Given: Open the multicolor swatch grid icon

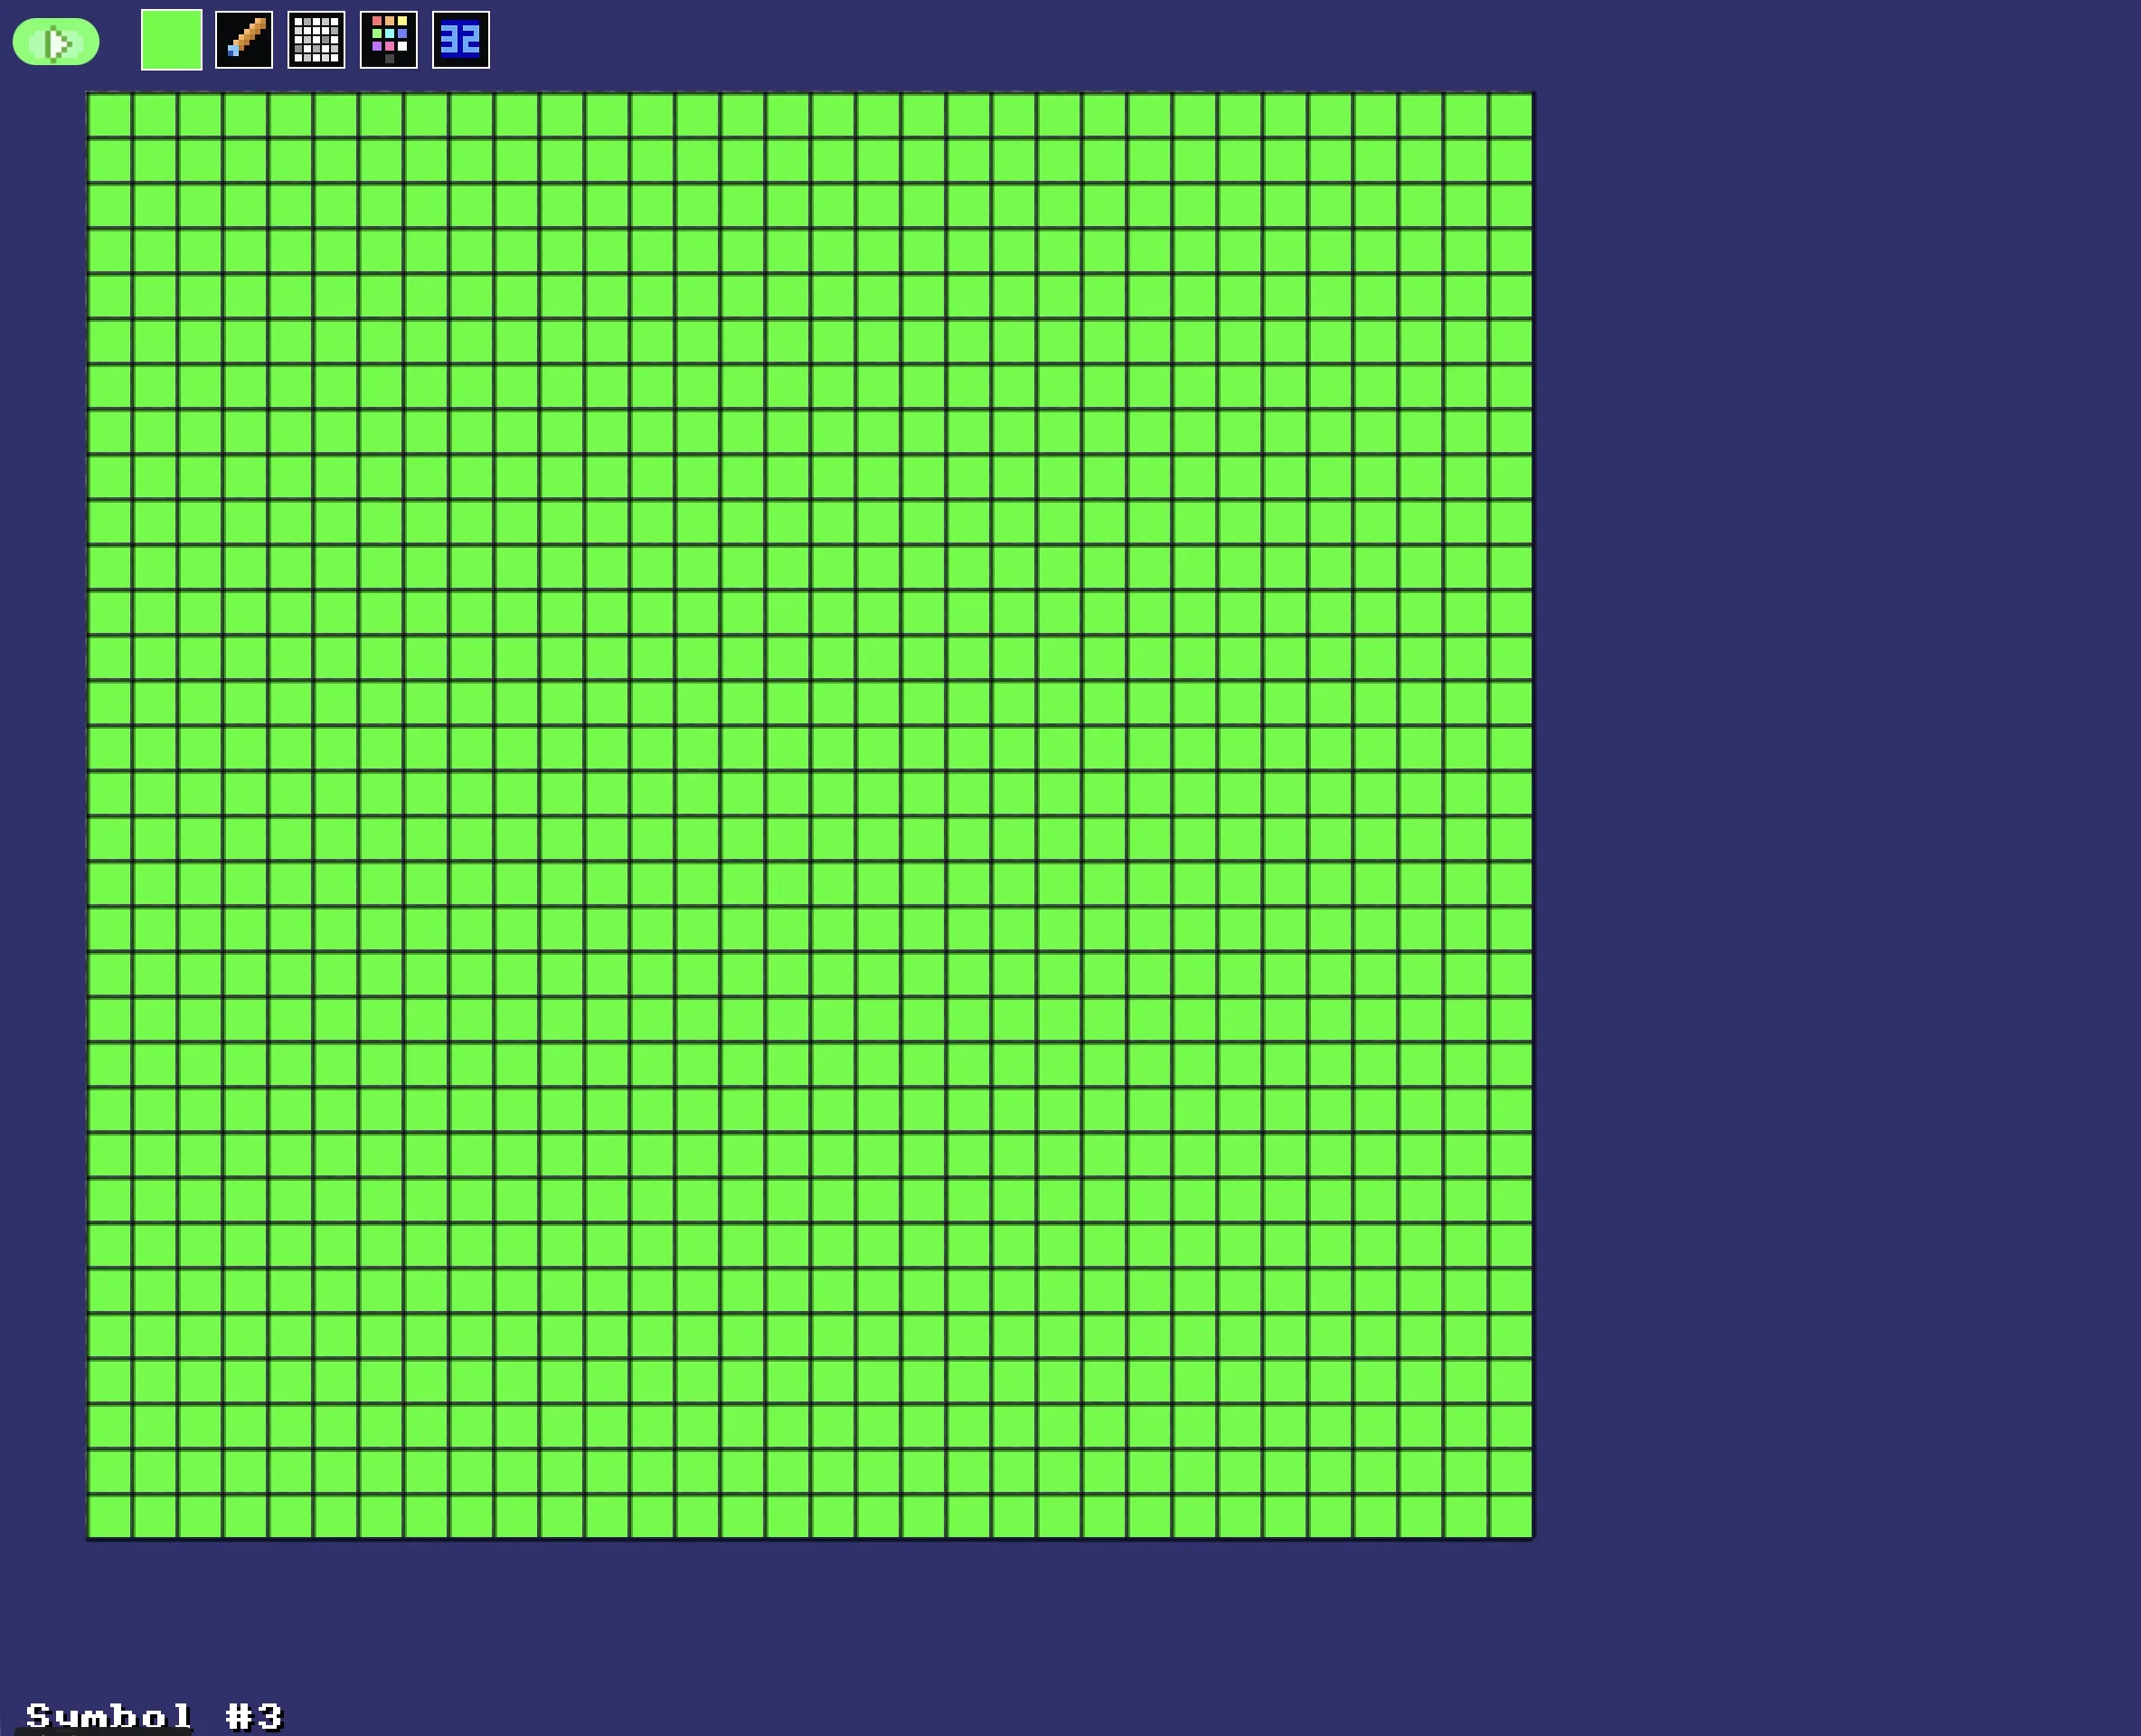Looking at the screenshot, I should (390, 40).
